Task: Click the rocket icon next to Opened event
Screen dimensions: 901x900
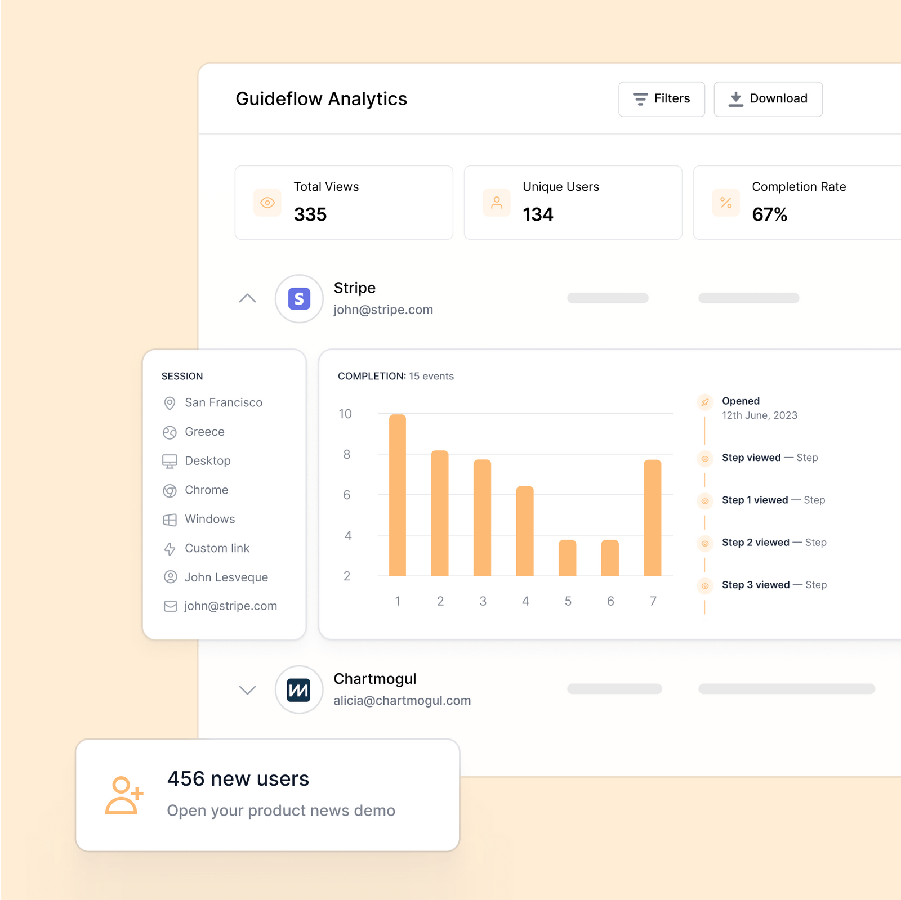Action: 704,402
